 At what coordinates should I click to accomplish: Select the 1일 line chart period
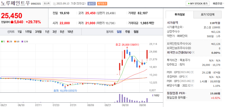click(x=20, y=32)
